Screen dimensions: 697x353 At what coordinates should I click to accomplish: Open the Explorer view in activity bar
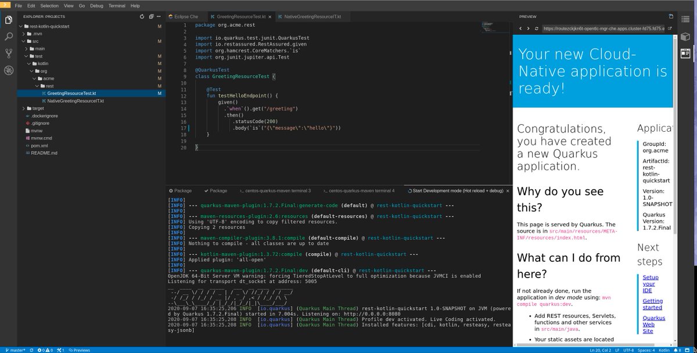(x=8, y=20)
